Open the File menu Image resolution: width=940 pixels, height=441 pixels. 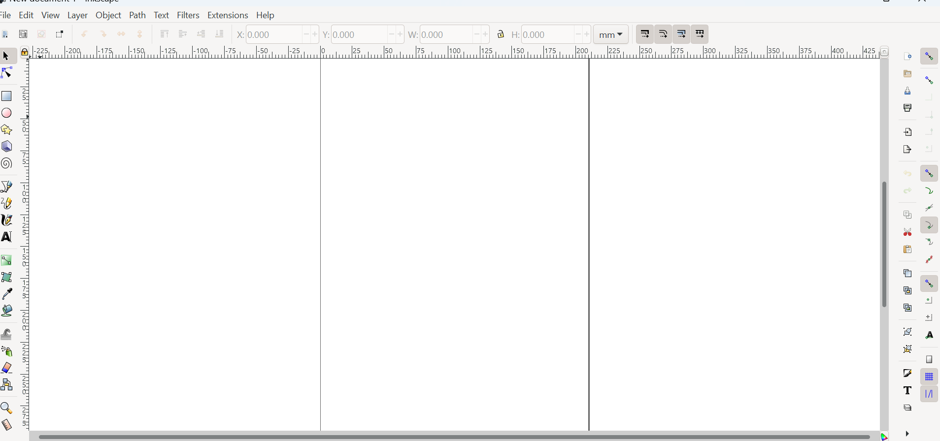pyautogui.click(x=5, y=15)
